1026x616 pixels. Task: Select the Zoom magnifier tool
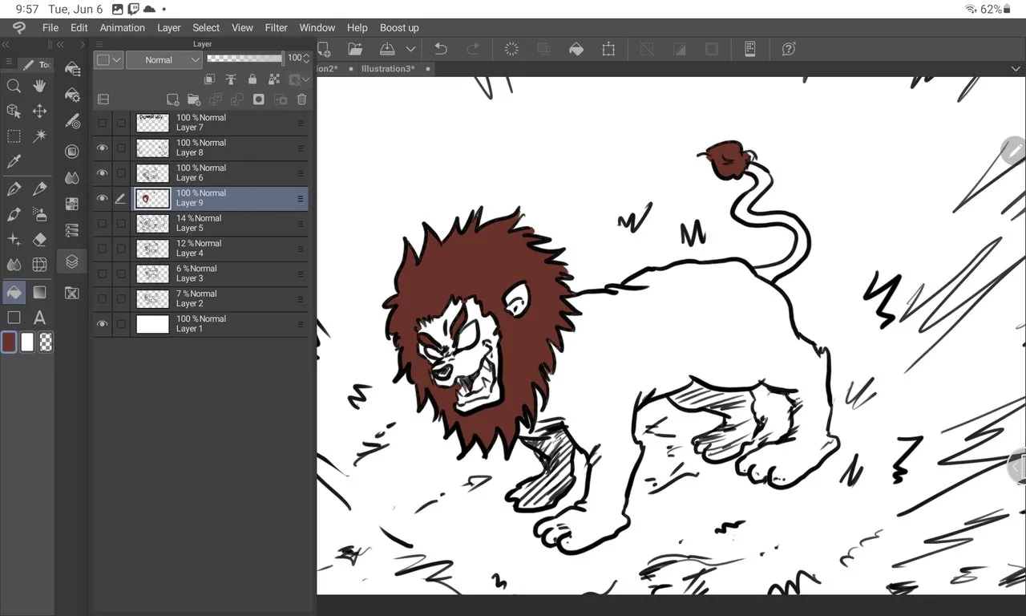pyautogui.click(x=14, y=86)
